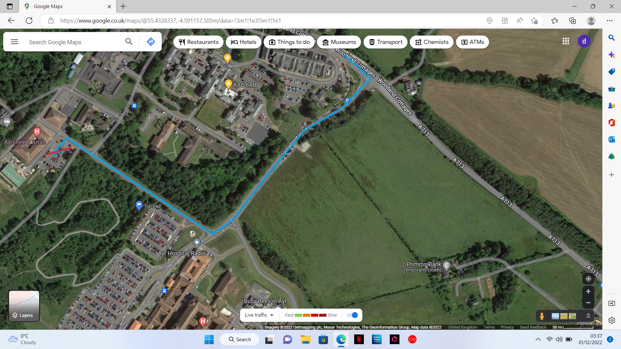Open the Google apps grid icon
This screenshot has width=621, height=349.
[566, 41]
